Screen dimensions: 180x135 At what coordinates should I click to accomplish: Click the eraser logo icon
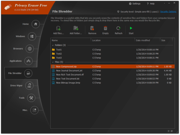8,7
